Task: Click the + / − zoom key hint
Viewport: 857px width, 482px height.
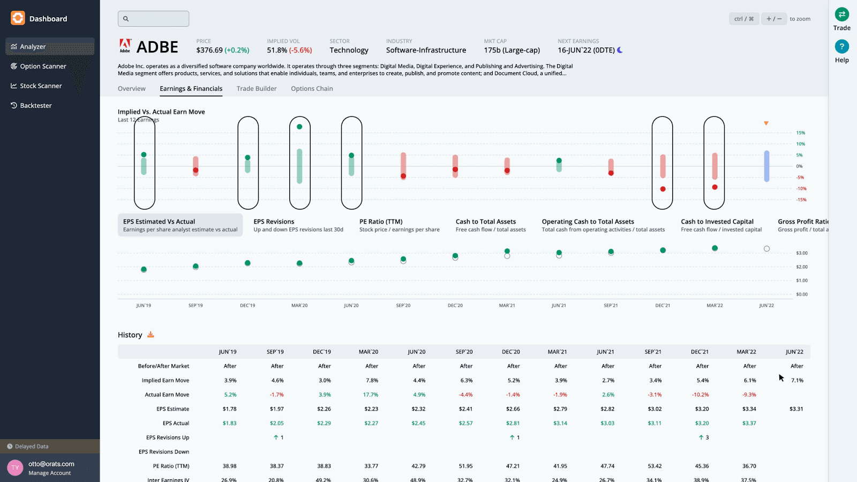Action: point(774,19)
